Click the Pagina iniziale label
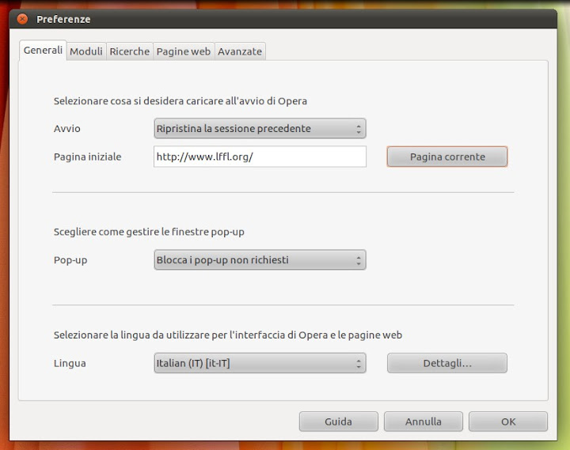 tap(88, 157)
